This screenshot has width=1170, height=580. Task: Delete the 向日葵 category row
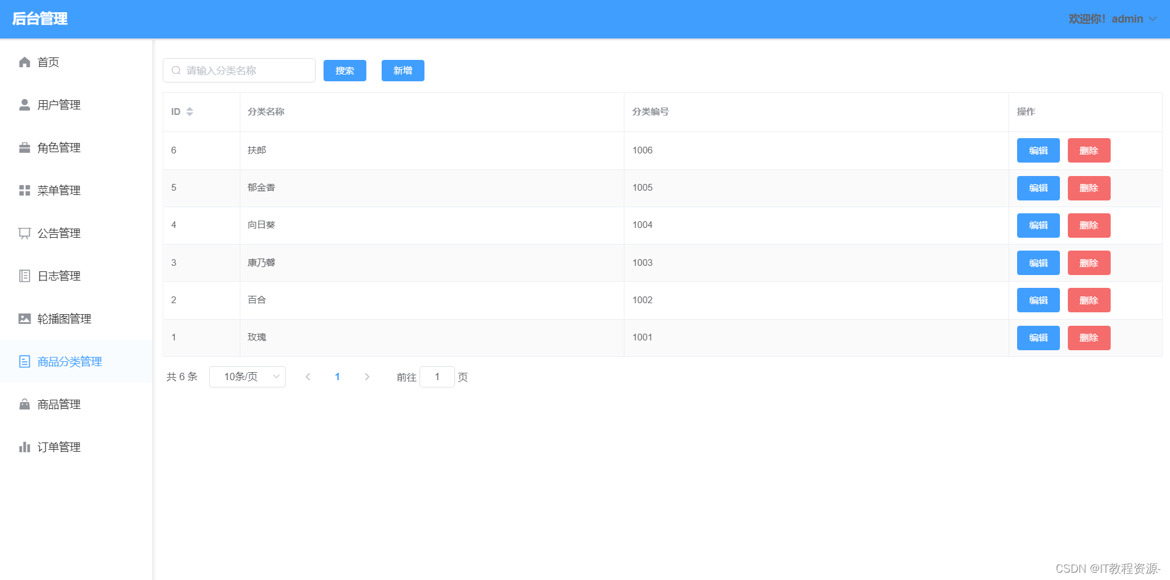click(x=1089, y=225)
